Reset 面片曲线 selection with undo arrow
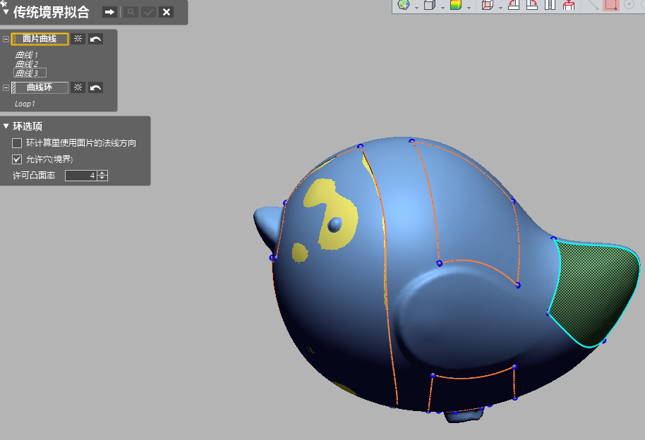 coord(95,39)
